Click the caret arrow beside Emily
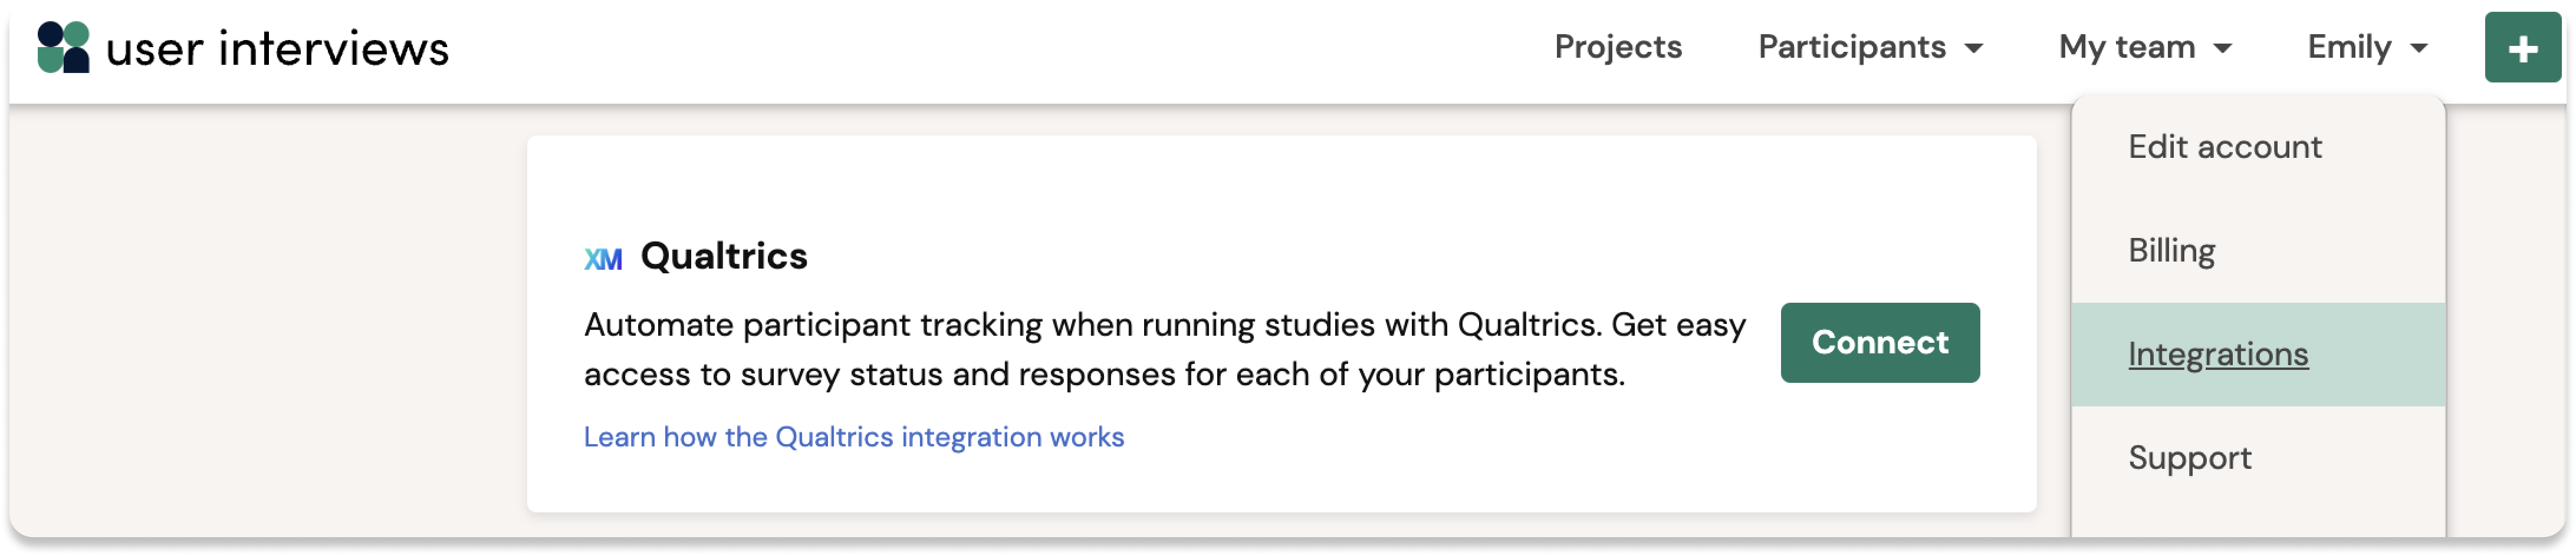 coord(2419,49)
